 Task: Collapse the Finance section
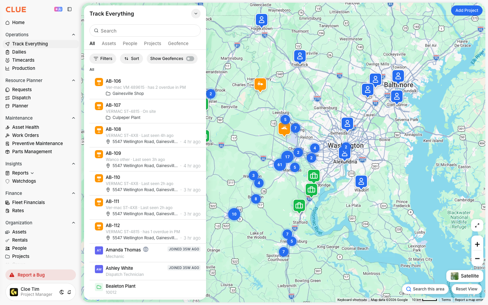point(74,193)
